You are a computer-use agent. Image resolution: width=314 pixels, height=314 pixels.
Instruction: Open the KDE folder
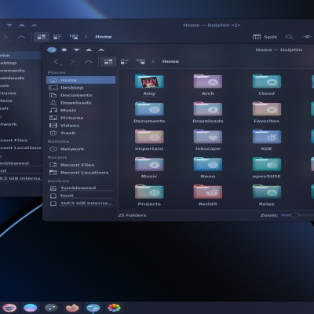pyautogui.click(x=266, y=140)
